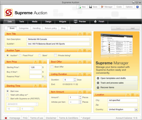Click the Item Description text field

[x=58, y=39]
